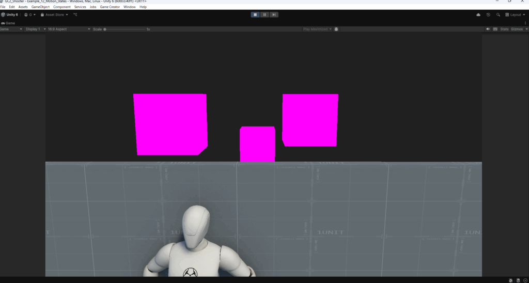The image size is (529, 283).
Task: Open the Game Creator menu
Action: pos(110,7)
